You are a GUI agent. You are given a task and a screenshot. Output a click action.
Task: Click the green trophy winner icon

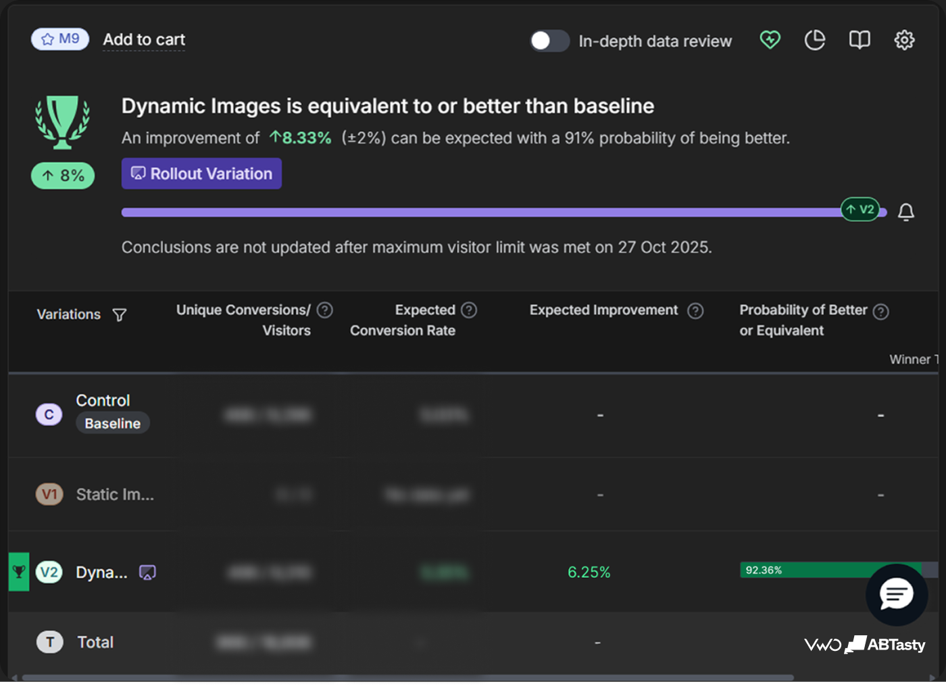(62, 122)
